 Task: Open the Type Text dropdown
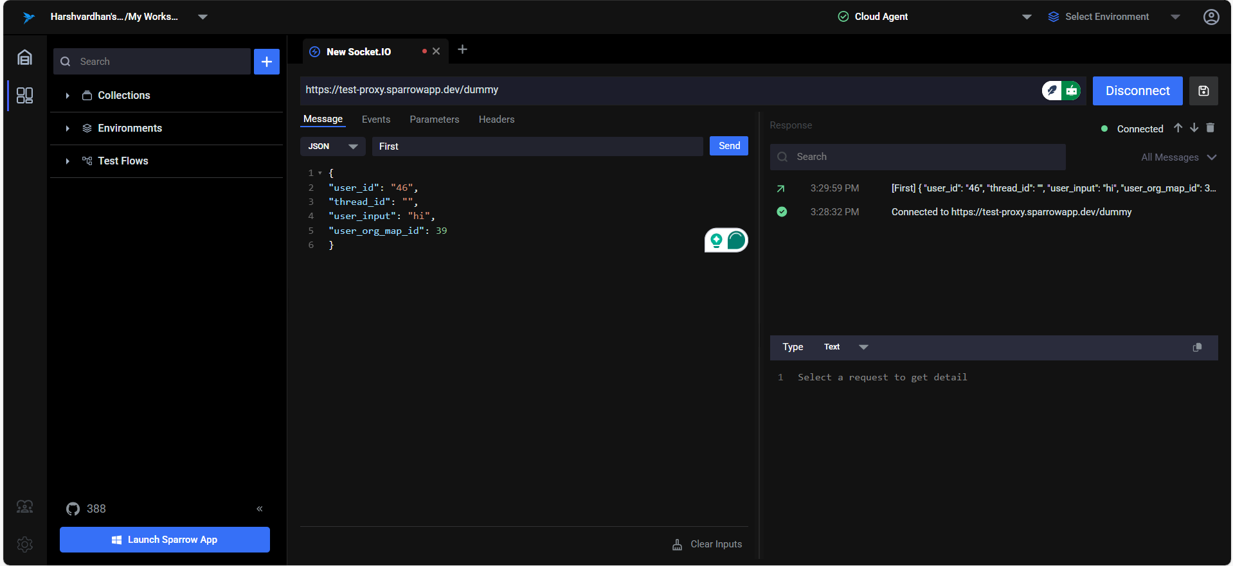pos(845,347)
